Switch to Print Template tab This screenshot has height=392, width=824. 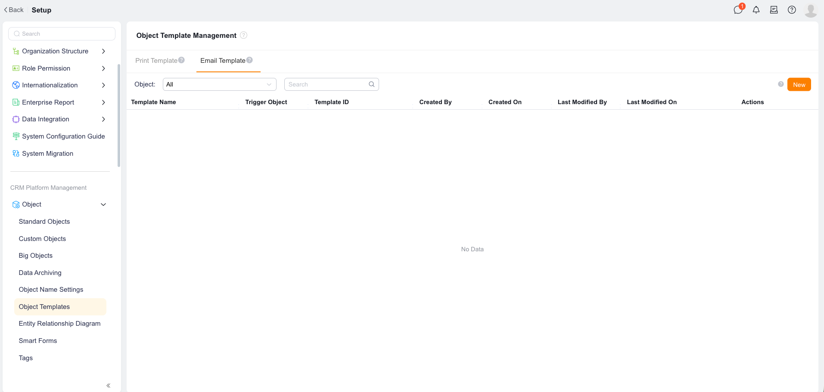(156, 61)
